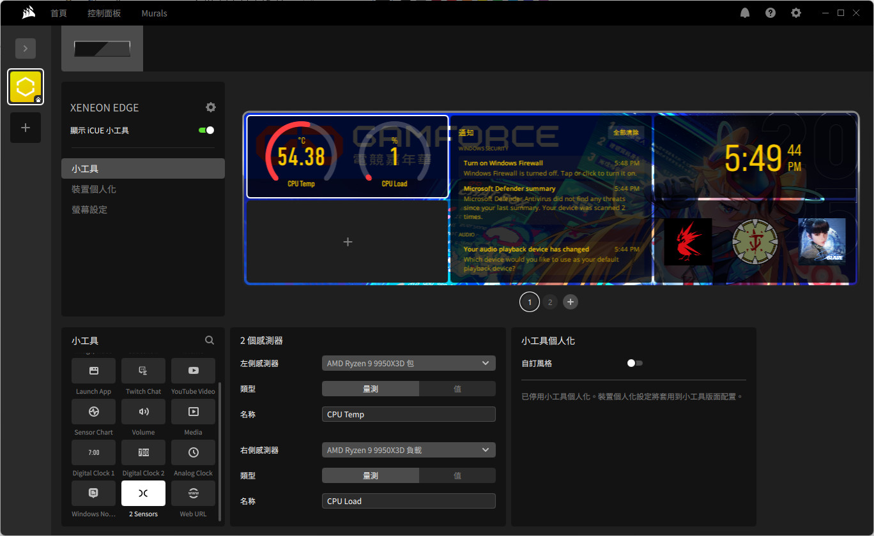Screen dimensions: 874x536
Task: Open XENEON EDGE device settings gear
Action: [211, 107]
